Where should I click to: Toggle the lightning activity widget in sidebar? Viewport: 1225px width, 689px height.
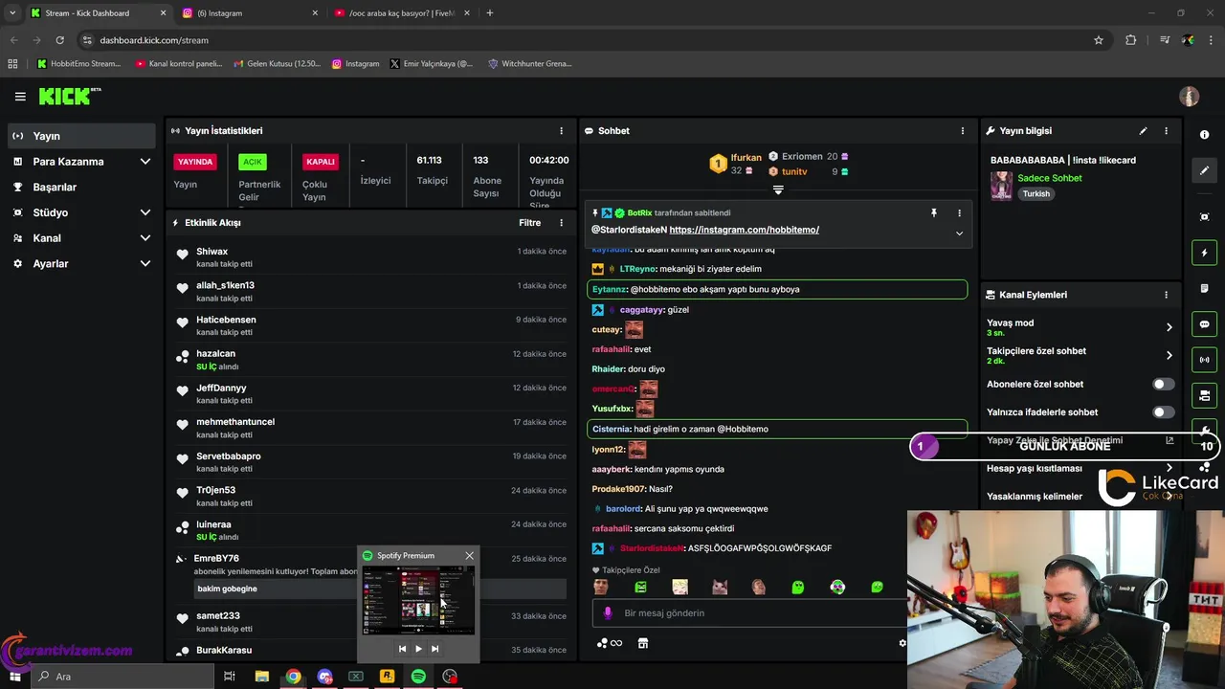coord(1205,253)
